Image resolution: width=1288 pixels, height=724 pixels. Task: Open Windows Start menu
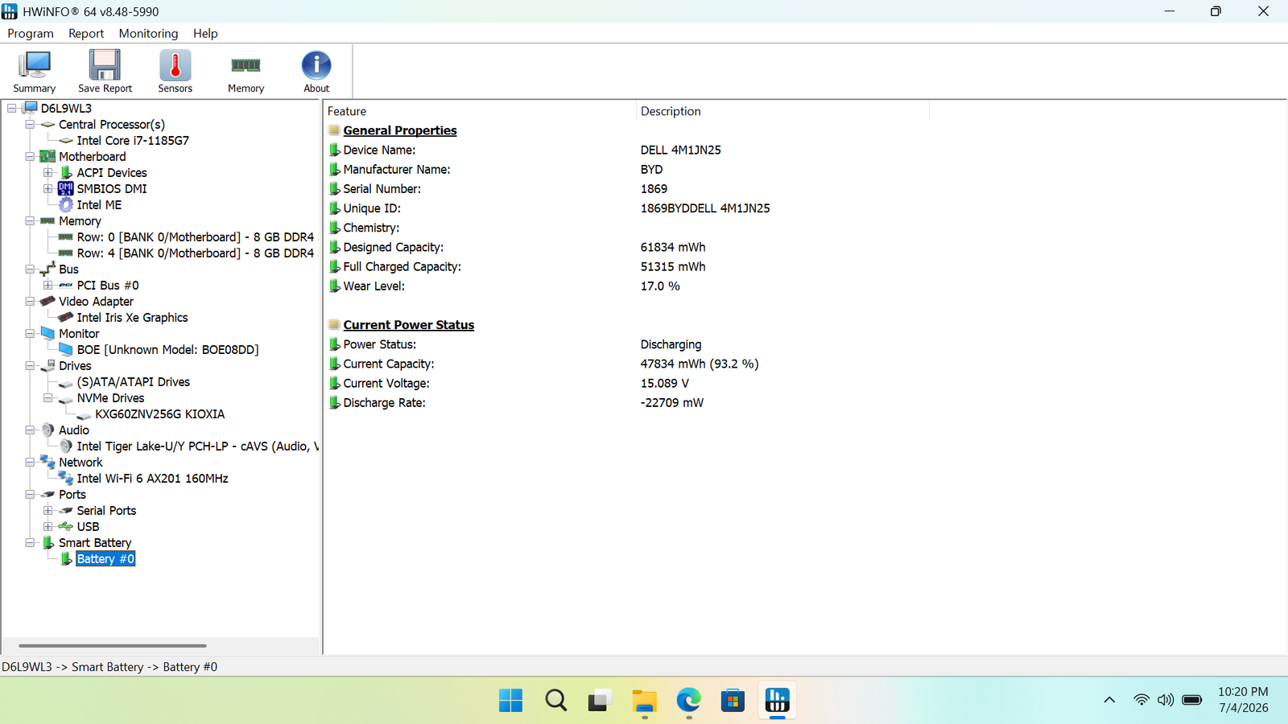tap(510, 701)
